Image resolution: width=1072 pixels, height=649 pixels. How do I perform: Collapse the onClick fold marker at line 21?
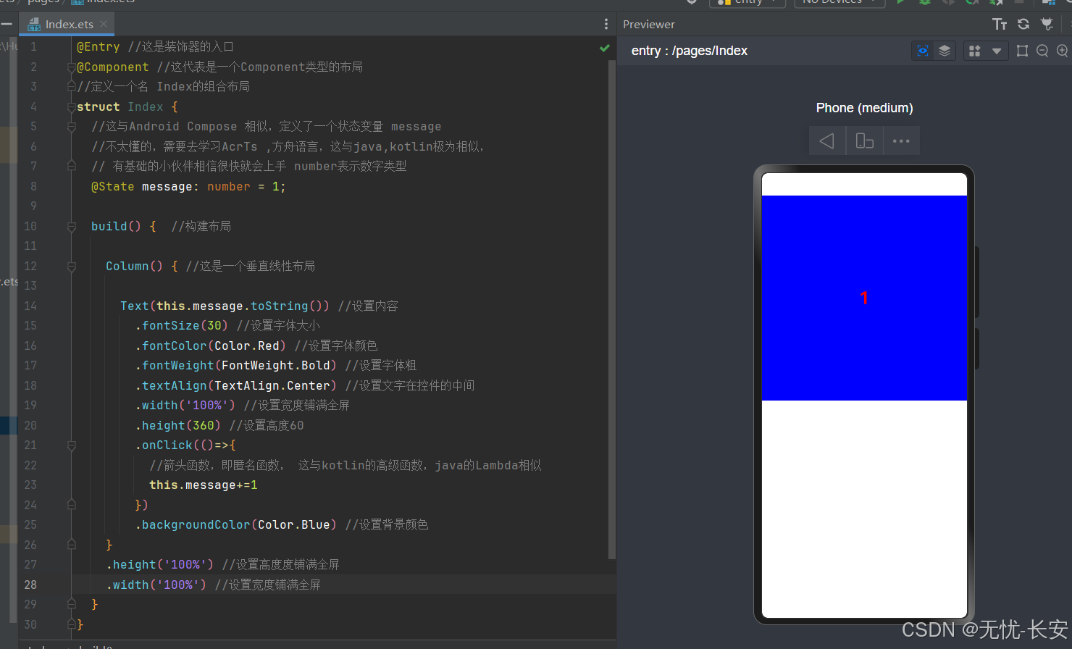[x=71, y=445]
